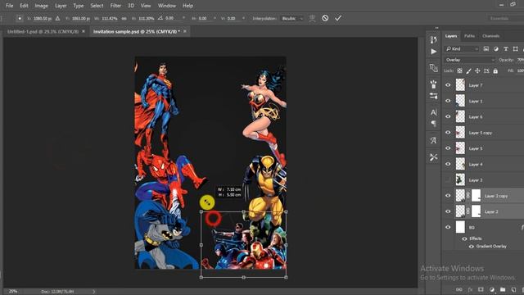The height and width of the screenshot is (295, 524).
Task: Open the File menu
Action: (9, 6)
